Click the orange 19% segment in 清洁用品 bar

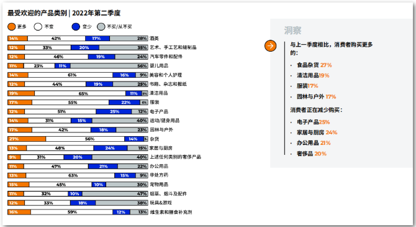click(21, 93)
